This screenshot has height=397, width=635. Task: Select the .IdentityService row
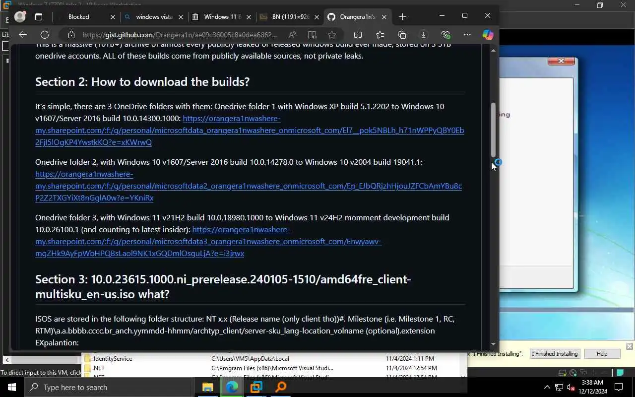pyautogui.click(x=274, y=358)
